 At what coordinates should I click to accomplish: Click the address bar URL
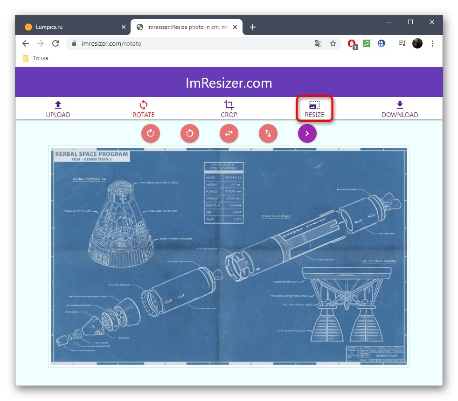point(111,43)
